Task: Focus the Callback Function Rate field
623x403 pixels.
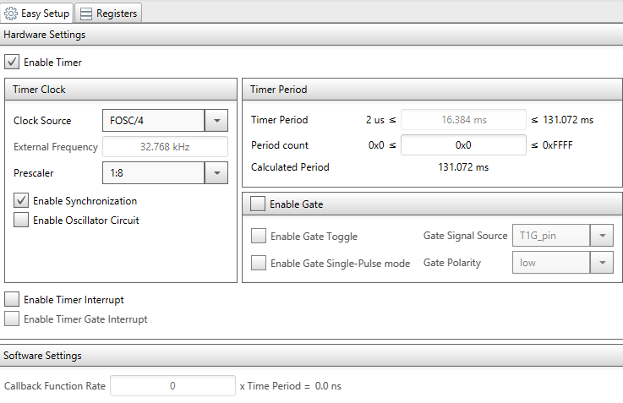Action: point(172,386)
